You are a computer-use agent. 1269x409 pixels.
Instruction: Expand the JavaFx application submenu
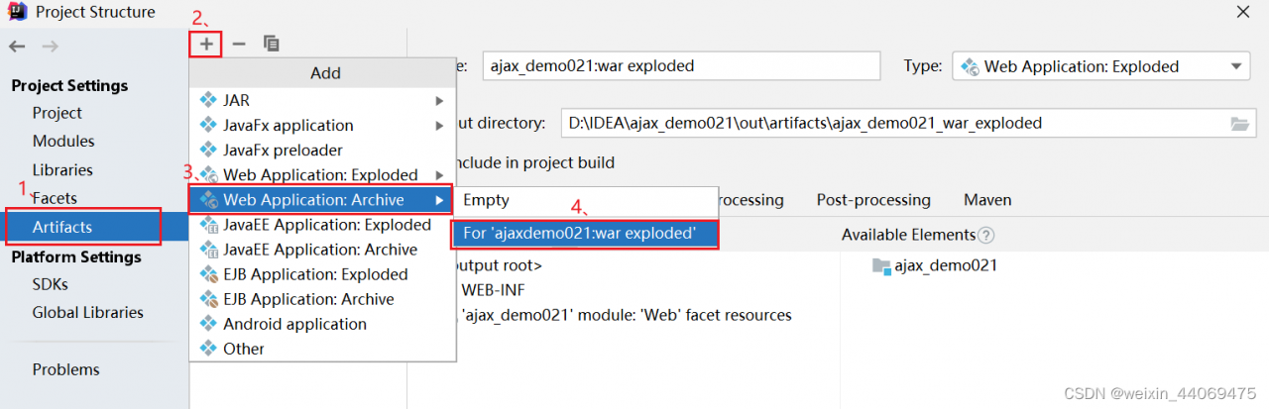click(x=438, y=125)
